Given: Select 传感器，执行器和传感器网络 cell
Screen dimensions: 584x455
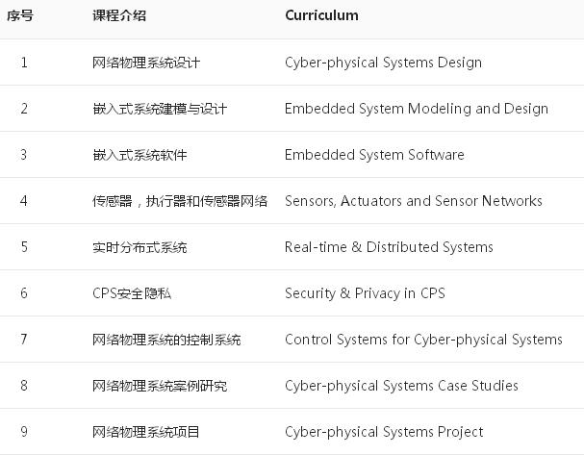Looking at the screenshot, I should [x=180, y=201].
